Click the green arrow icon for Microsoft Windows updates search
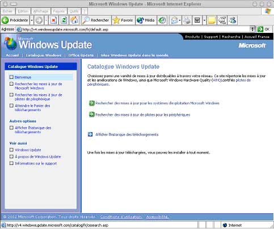274x229 pixels. coord(92,103)
